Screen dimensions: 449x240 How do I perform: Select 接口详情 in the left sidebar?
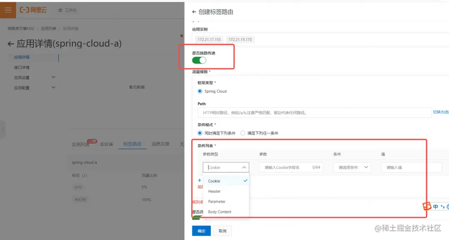click(22, 67)
